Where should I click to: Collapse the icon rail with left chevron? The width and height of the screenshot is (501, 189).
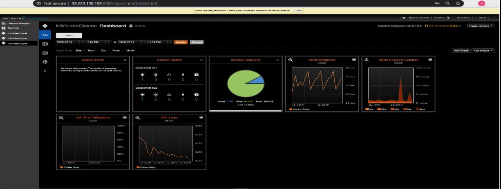tap(45, 71)
